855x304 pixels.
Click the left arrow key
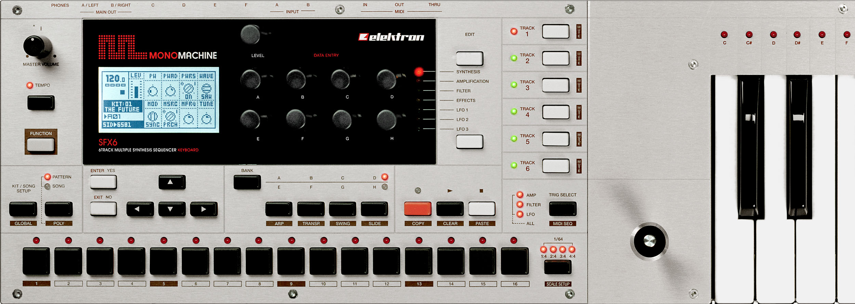tap(140, 209)
